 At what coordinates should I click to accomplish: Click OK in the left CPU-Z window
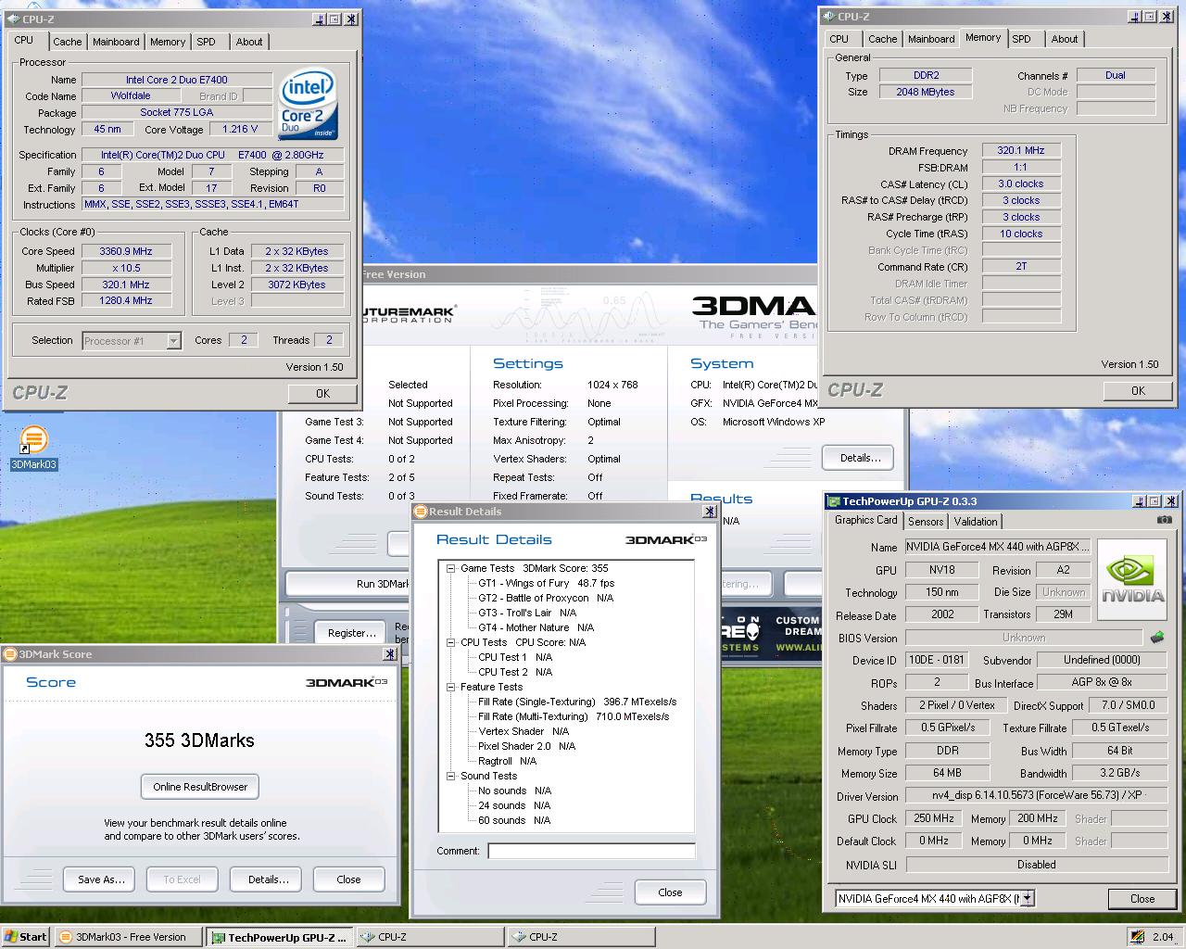pyautogui.click(x=322, y=393)
